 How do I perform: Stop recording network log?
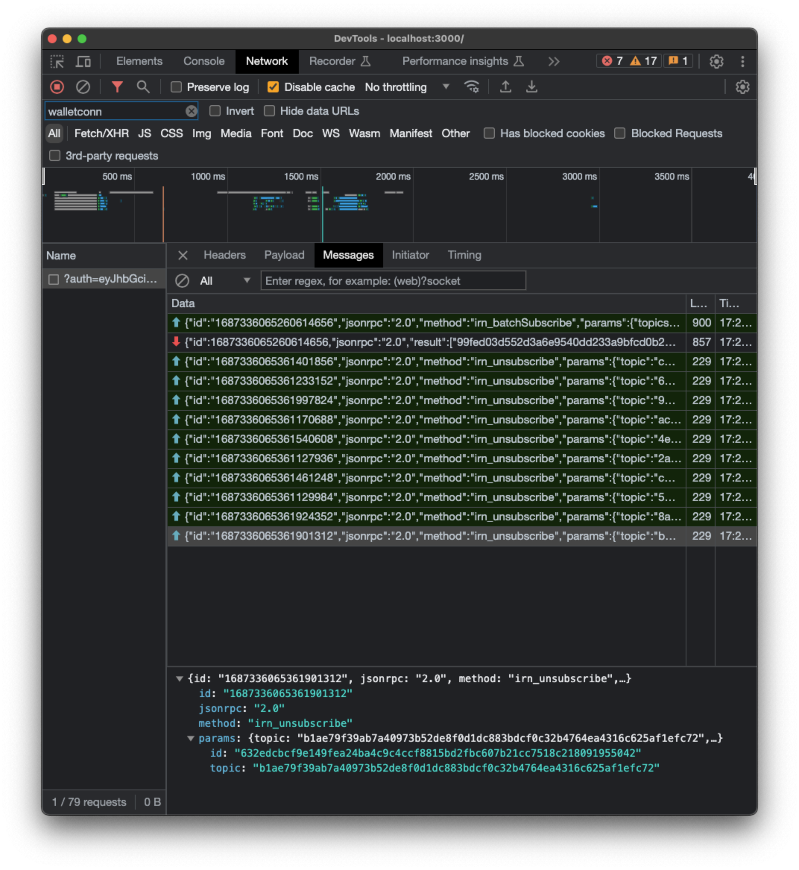(57, 87)
